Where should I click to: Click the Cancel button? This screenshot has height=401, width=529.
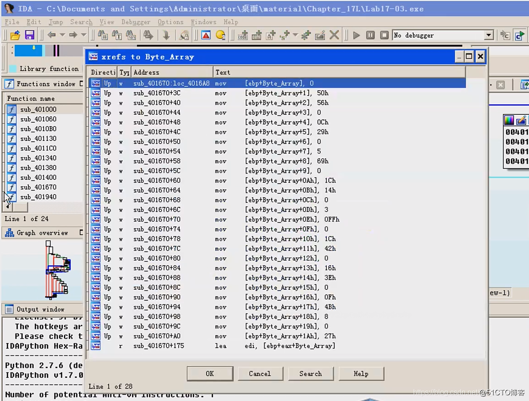[x=259, y=374]
